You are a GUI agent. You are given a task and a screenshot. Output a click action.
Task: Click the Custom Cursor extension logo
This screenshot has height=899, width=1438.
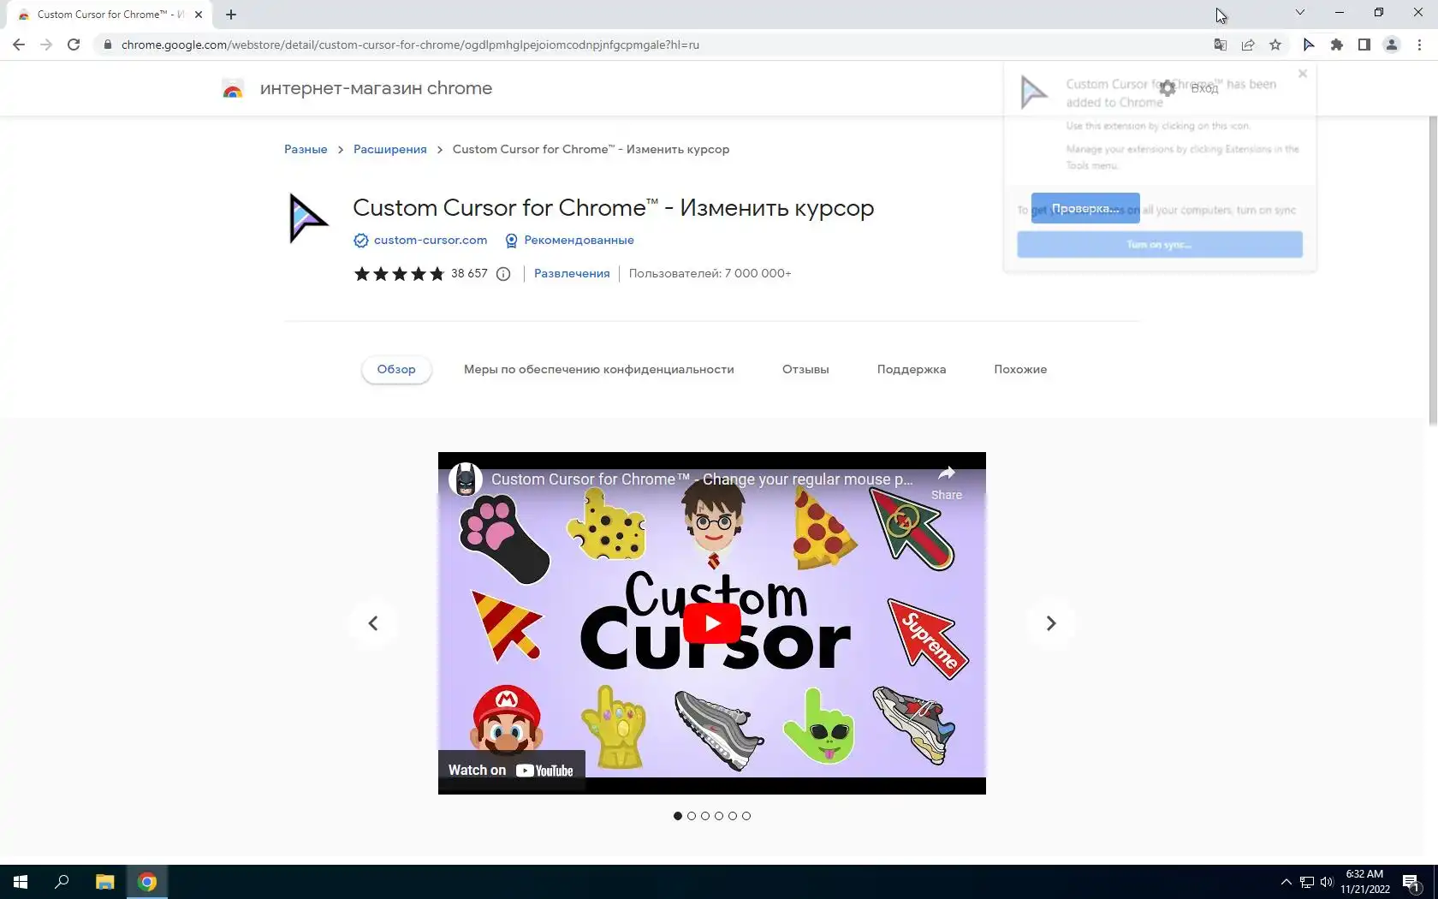coord(308,218)
